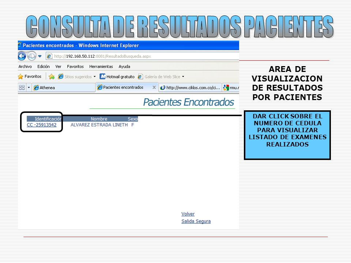Open the Edición menu
351x263 pixels.
point(44,66)
